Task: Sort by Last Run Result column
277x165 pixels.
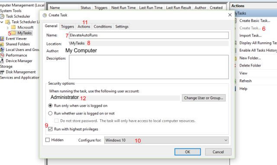Action: (x=178, y=8)
